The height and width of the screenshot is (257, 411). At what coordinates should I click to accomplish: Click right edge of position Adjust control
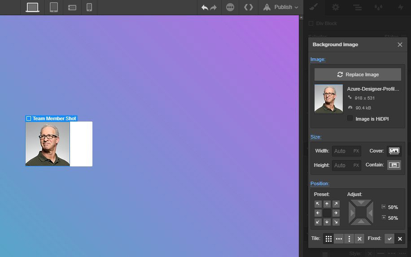point(370,213)
